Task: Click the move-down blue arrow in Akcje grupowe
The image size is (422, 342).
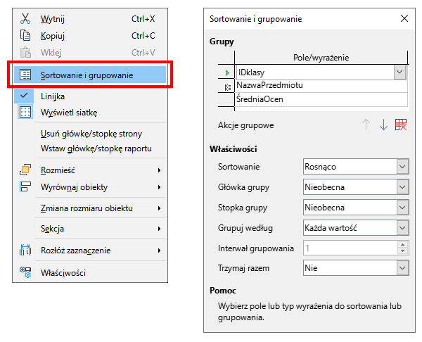Action: [x=383, y=125]
